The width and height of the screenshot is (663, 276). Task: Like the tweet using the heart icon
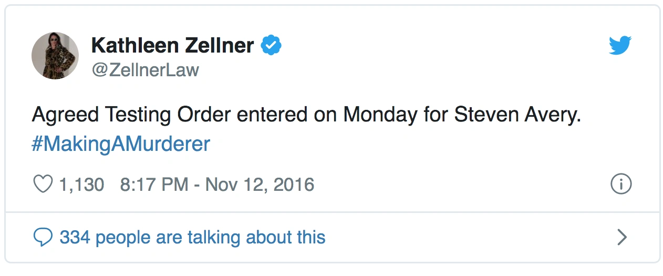coord(43,185)
